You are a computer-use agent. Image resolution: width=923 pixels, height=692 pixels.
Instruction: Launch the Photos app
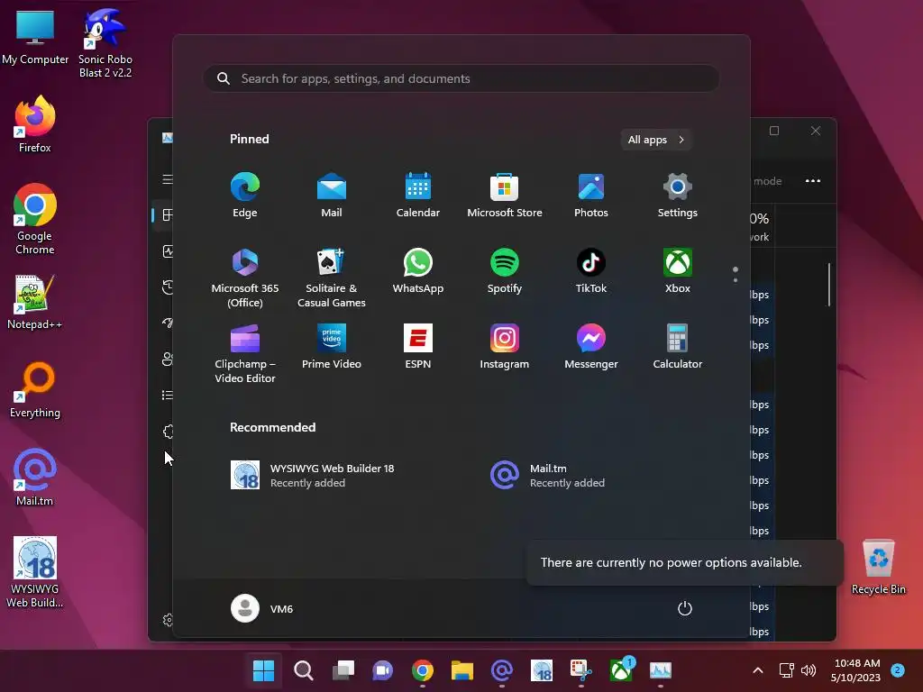[591, 196]
